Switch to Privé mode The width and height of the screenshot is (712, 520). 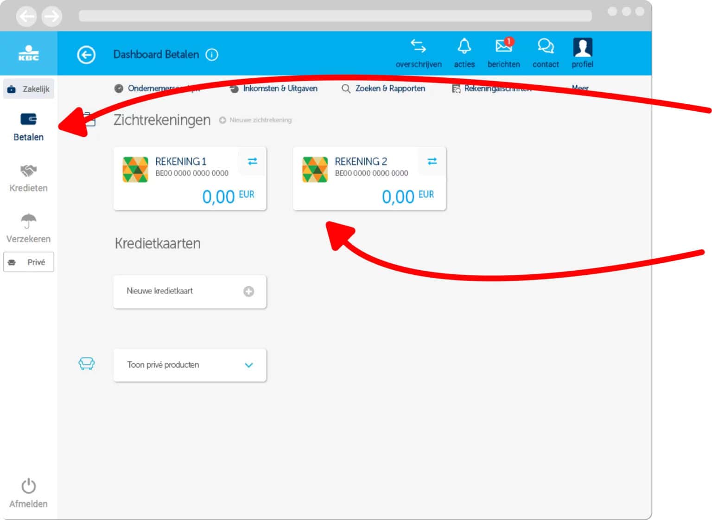29,262
